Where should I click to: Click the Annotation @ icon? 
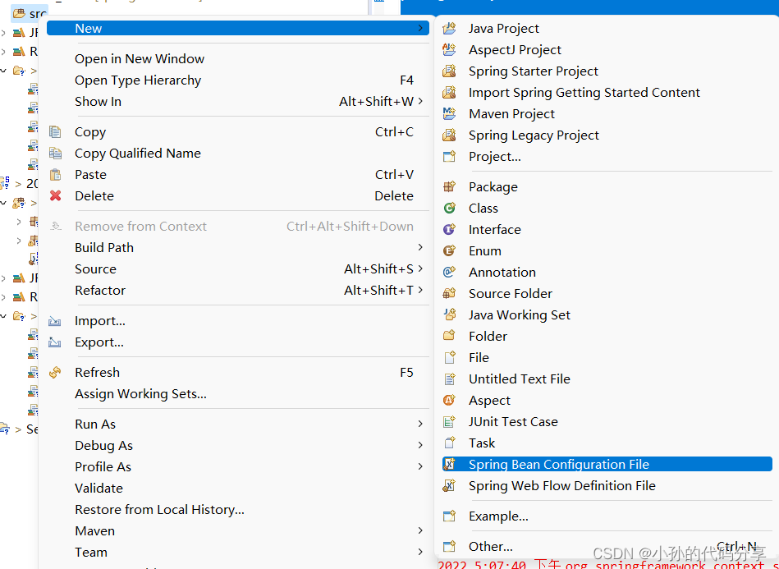tap(449, 273)
